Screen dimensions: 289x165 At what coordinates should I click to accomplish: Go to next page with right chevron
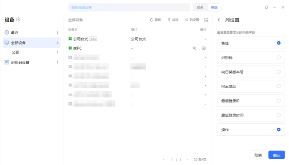[187, 160]
